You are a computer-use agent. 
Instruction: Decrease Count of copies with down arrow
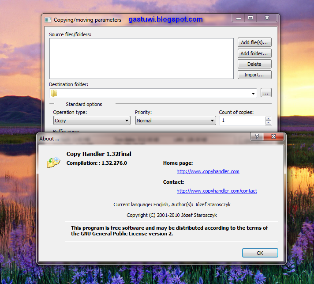pos(268,122)
